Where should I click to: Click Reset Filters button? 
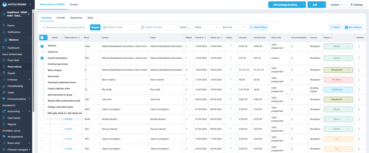point(259,27)
